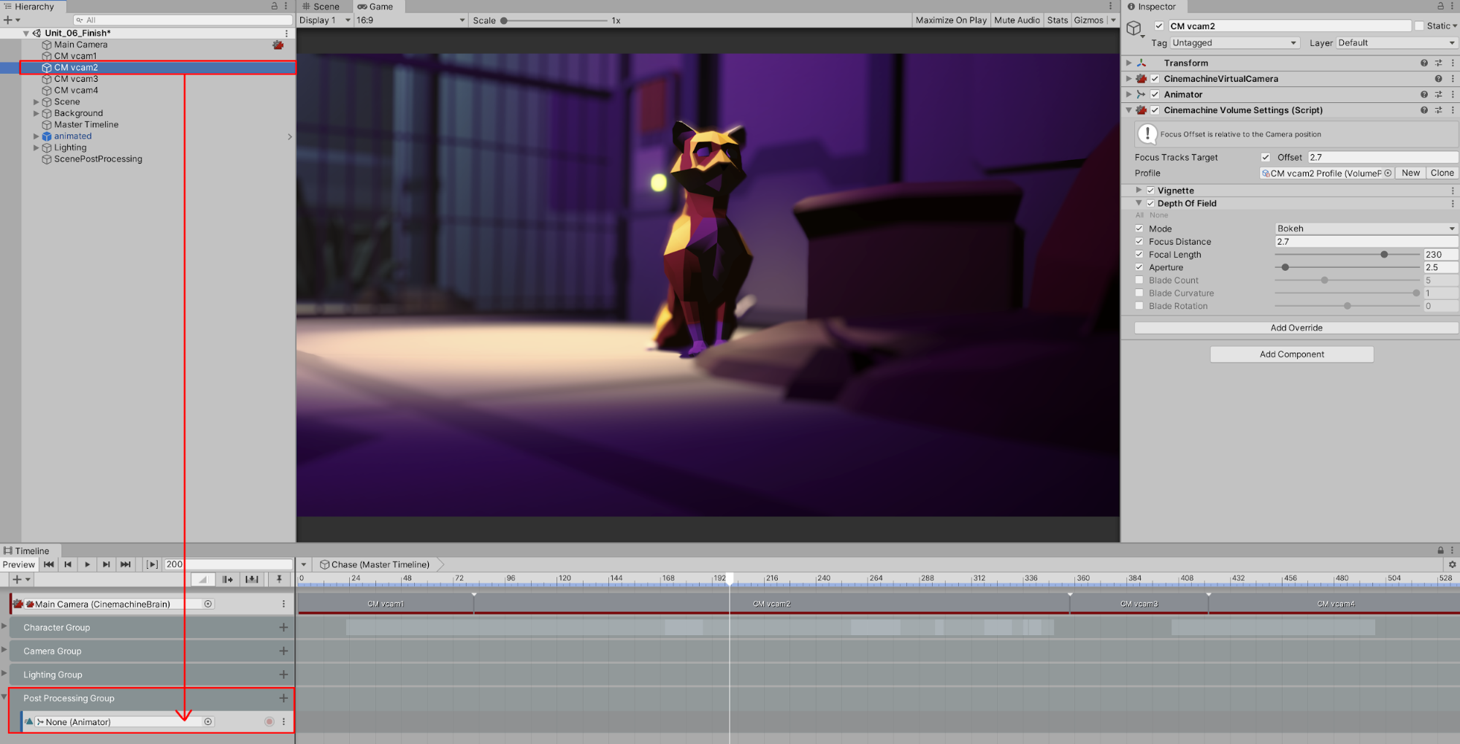Viewport: 1460px width, 744px height.
Task: Click the Clone profile button
Action: coord(1441,173)
